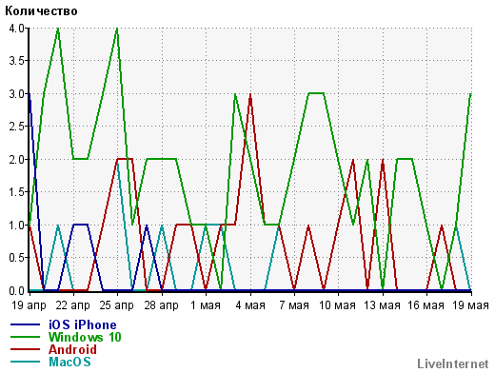
Task: Select the 13 мая date label
Action: [x=382, y=305]
